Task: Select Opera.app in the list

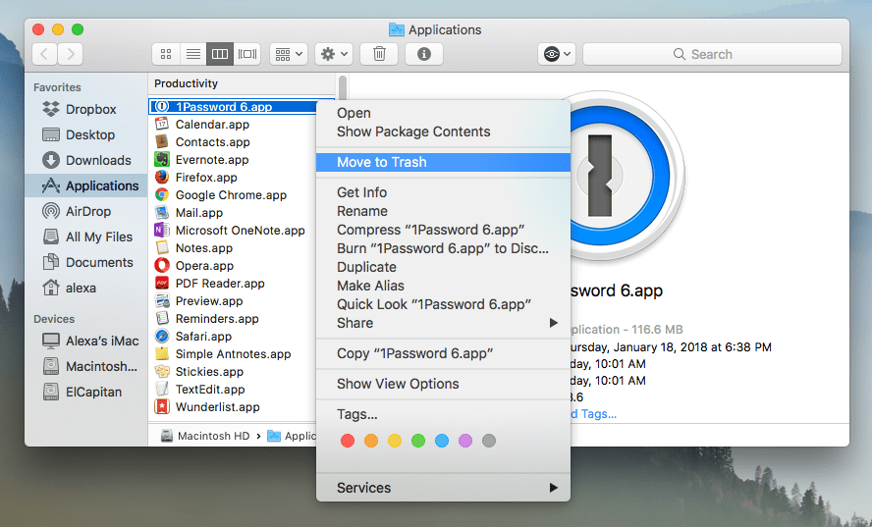Action: (204, 266)
